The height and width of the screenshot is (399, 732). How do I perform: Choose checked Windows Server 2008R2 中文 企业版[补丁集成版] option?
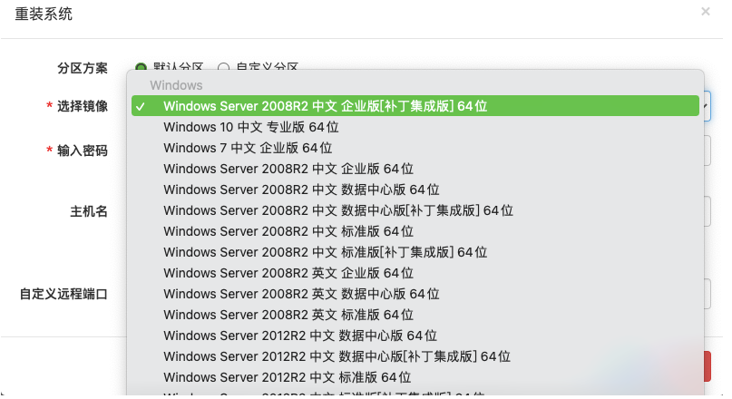point(325,106)
